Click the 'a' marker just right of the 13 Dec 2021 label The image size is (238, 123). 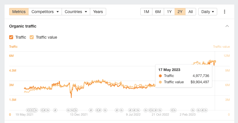91,110
